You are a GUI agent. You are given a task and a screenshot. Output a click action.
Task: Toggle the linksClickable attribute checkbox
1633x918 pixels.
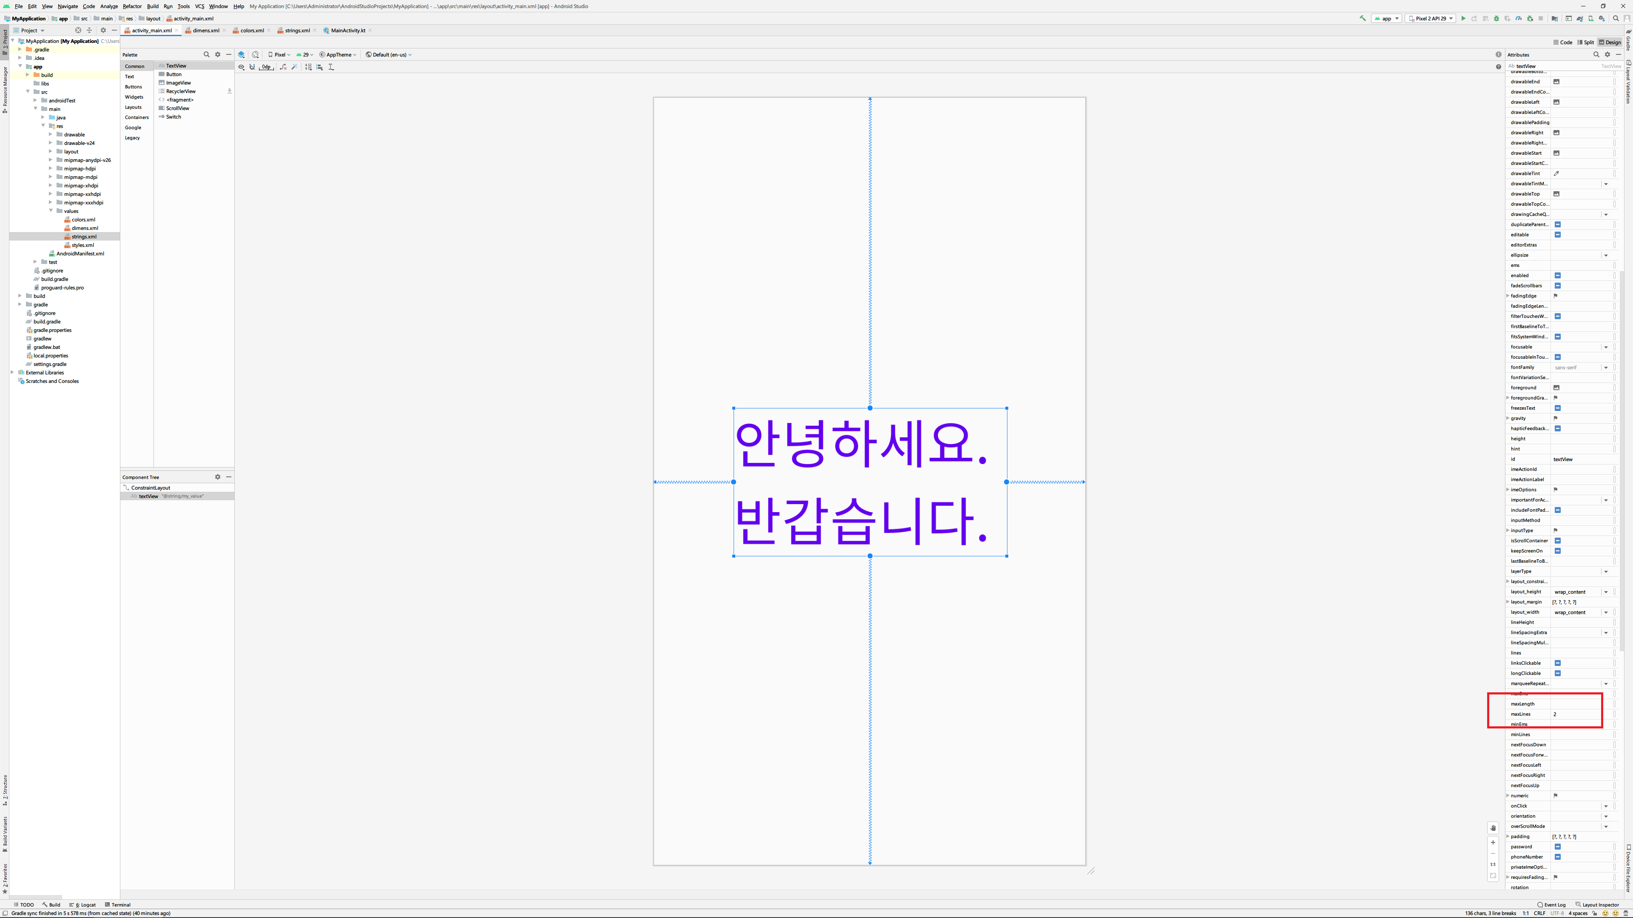(1558, 663)
